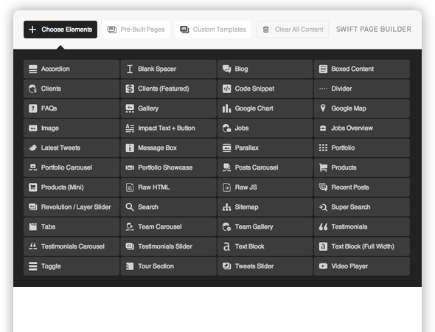The image size is (435, 332).
Task: Select the Sitemap hierarchy icon
Action: click(x=226, y=207)
